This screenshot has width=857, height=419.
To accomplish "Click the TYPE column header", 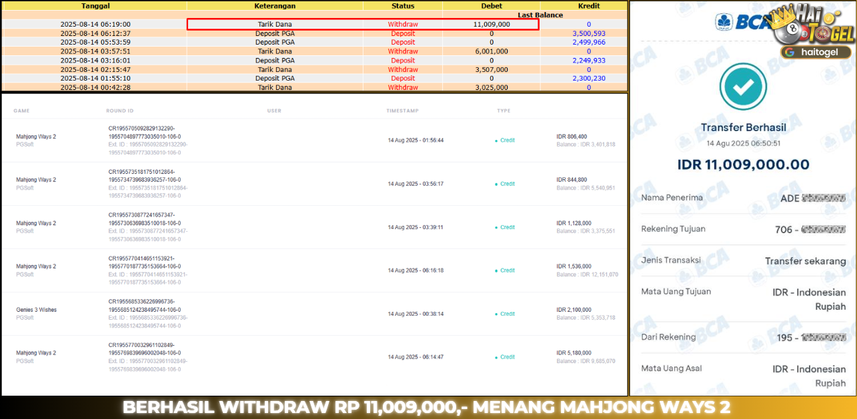I will 504,111.
